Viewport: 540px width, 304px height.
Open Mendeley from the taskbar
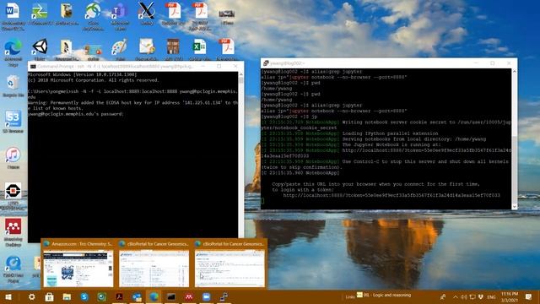[x=189, y=296]
